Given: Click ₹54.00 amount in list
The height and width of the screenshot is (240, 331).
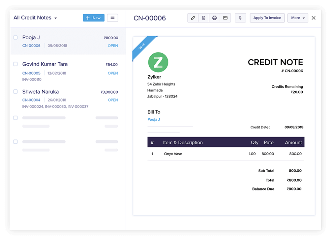Looking at the screenshot, I should coord(112,64).
